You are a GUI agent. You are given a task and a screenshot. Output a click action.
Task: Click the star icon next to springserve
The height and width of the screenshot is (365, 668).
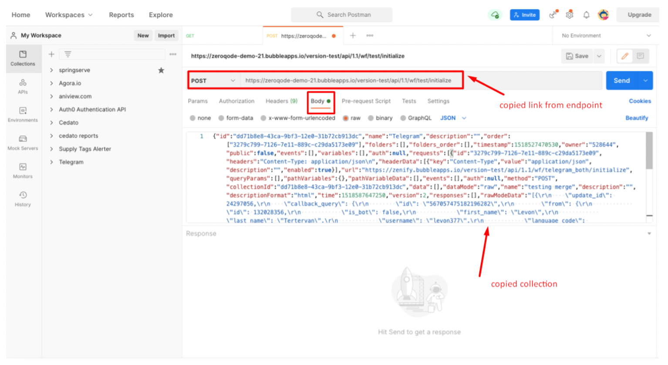(x=161, y=70)
